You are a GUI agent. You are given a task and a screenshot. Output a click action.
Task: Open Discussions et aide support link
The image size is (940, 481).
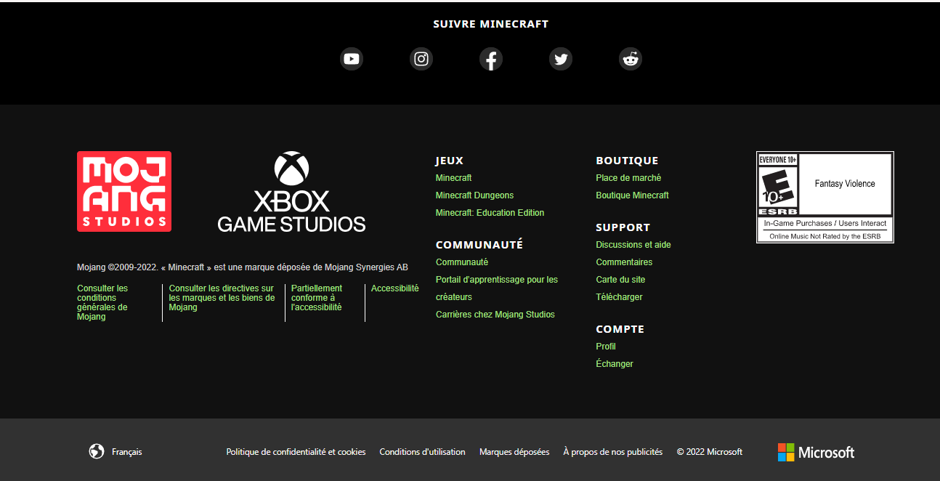click(x=633, y=245)
